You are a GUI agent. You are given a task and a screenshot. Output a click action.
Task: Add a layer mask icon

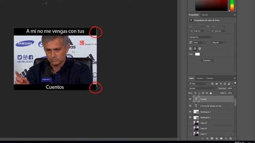[x=212, y=139]
